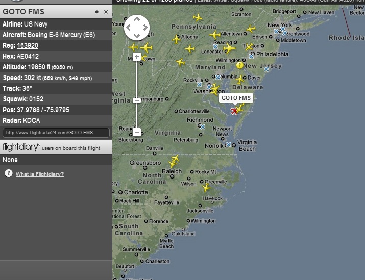Click the zoom slider handle
This screenshot has width=365, height=280.
coord(137,100)
